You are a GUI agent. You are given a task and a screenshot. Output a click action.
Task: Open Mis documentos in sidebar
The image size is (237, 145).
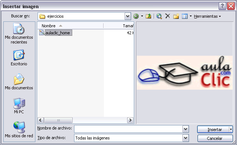click(x=19, y=82)
